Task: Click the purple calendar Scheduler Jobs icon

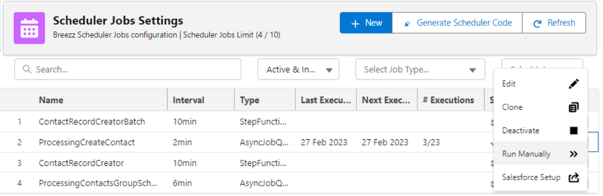Action: pos(29,28)
